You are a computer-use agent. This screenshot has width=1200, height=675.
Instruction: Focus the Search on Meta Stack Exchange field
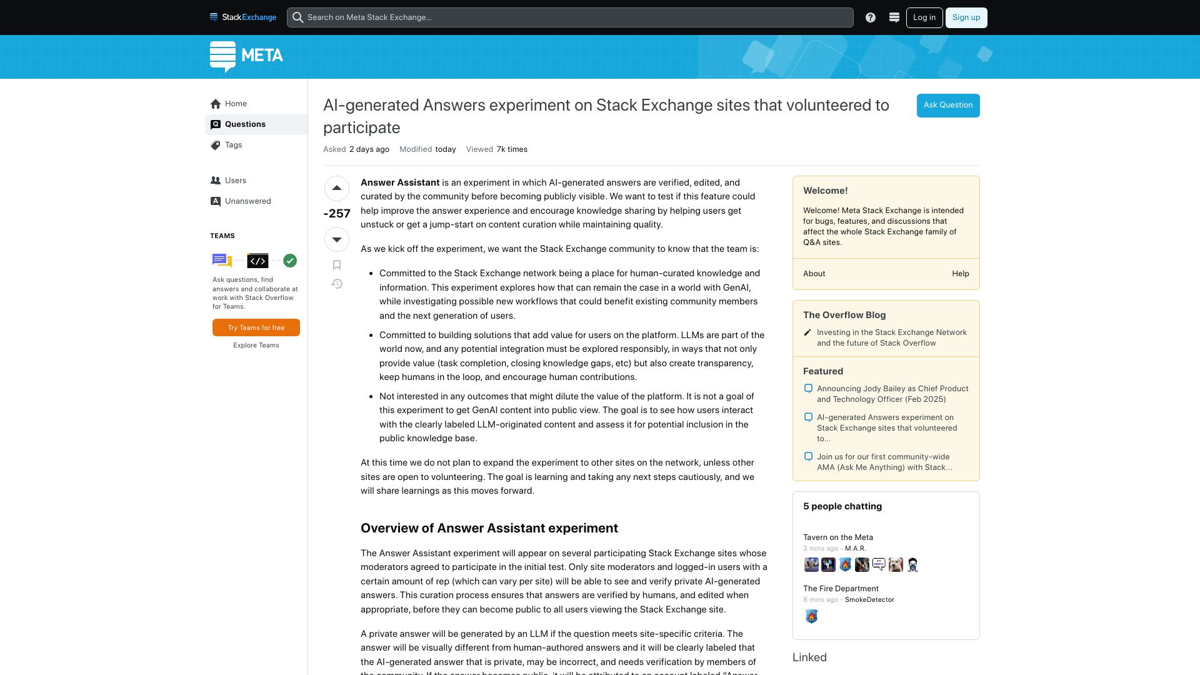pos(570,17)
